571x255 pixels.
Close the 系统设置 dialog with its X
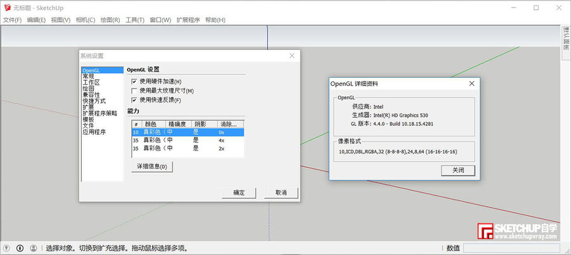point(292,56)
